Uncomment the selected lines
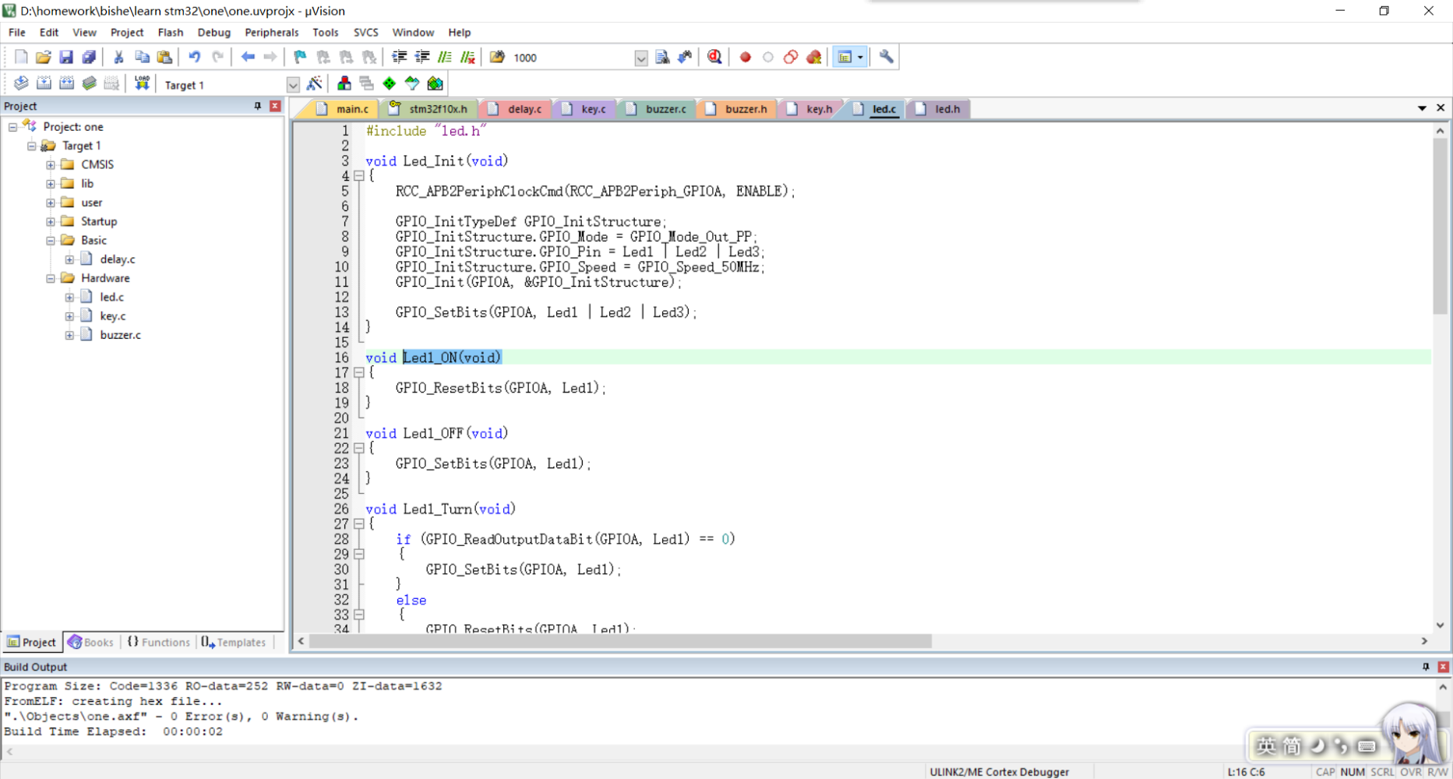The height and width of the screenshot is (779, 1453). pos(467,57)
